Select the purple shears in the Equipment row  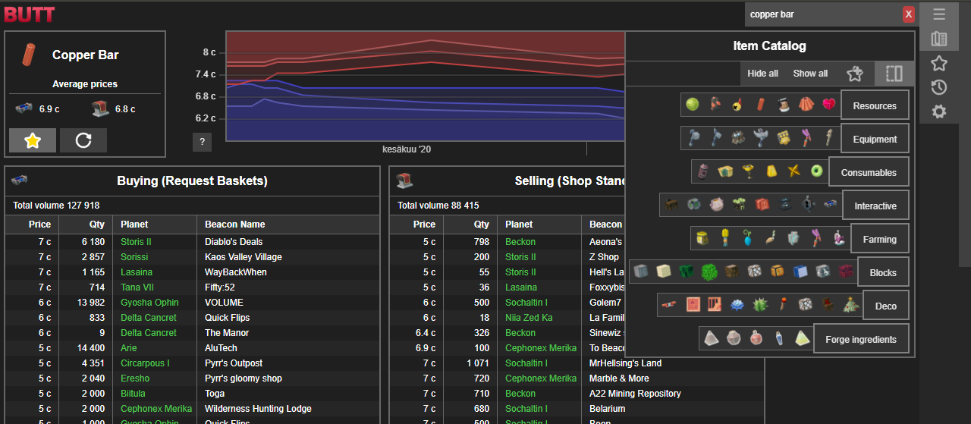point(806,137)
